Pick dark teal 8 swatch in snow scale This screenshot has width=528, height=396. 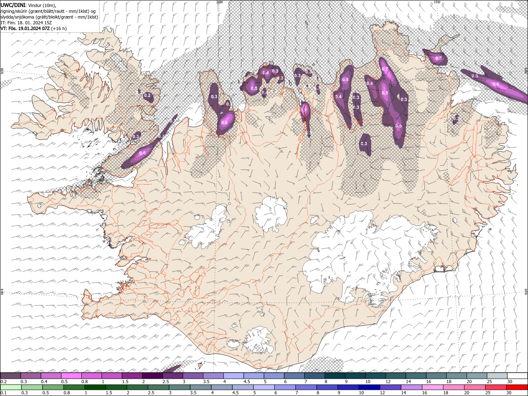[x=335, y=376]
